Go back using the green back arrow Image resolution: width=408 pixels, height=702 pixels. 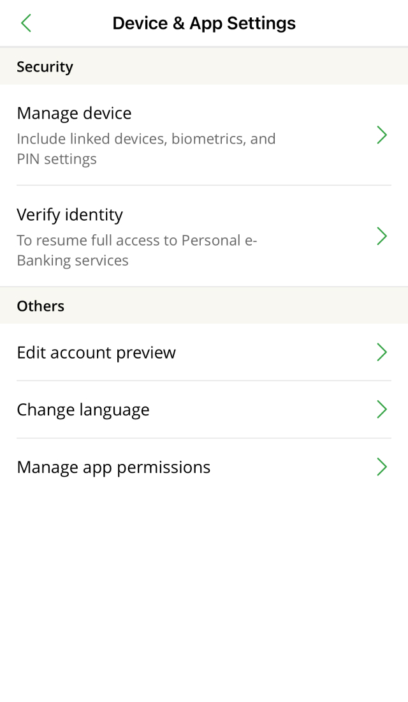[x=26, y=24]
